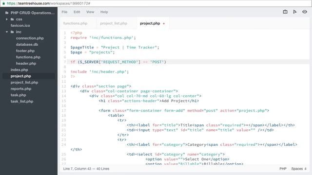Collapse the inc folder arrow
The image size is (312, 175).
pyautogui.click(x=7, y=32)
